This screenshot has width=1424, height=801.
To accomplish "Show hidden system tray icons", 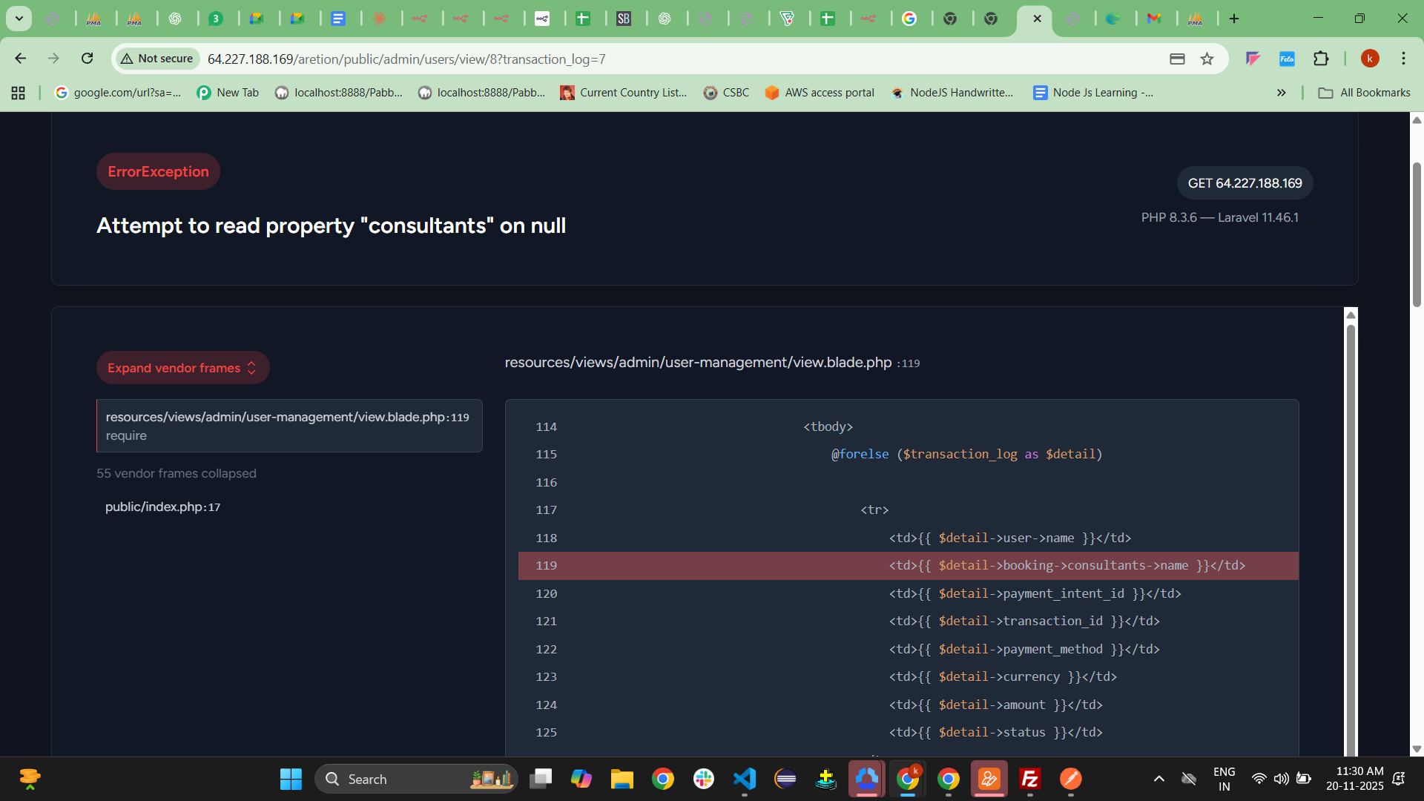I will coord(1158,779).
